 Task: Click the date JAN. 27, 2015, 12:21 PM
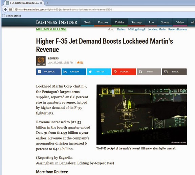tap(61, 62)
